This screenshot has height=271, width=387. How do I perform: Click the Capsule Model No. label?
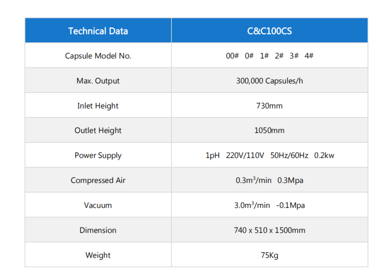coord(98,56)
